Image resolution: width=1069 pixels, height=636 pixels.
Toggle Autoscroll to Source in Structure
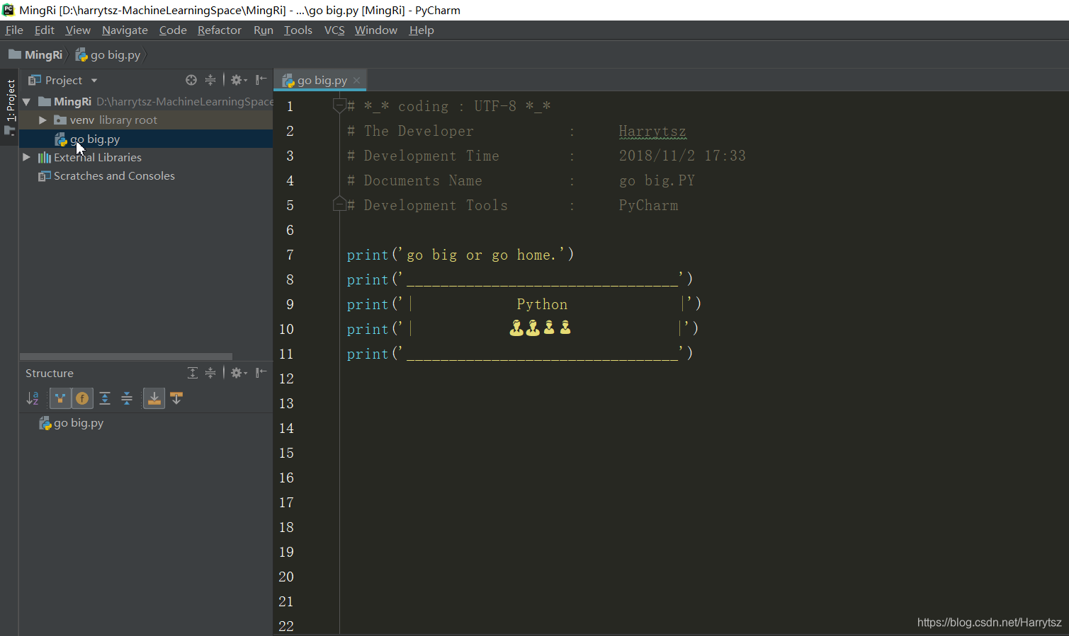(154, 398)
